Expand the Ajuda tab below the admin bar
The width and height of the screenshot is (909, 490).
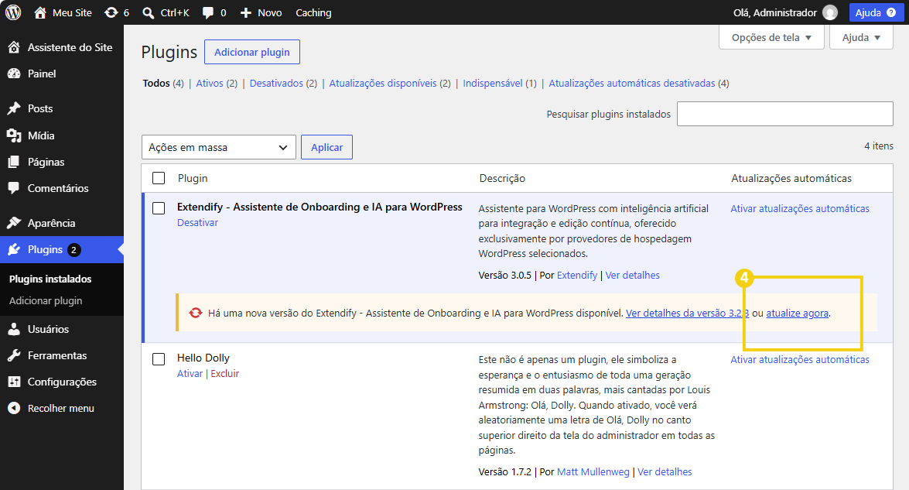861,38
